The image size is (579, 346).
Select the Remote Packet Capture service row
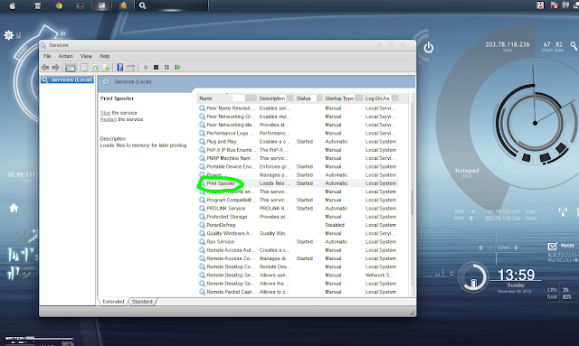(298, 292)
